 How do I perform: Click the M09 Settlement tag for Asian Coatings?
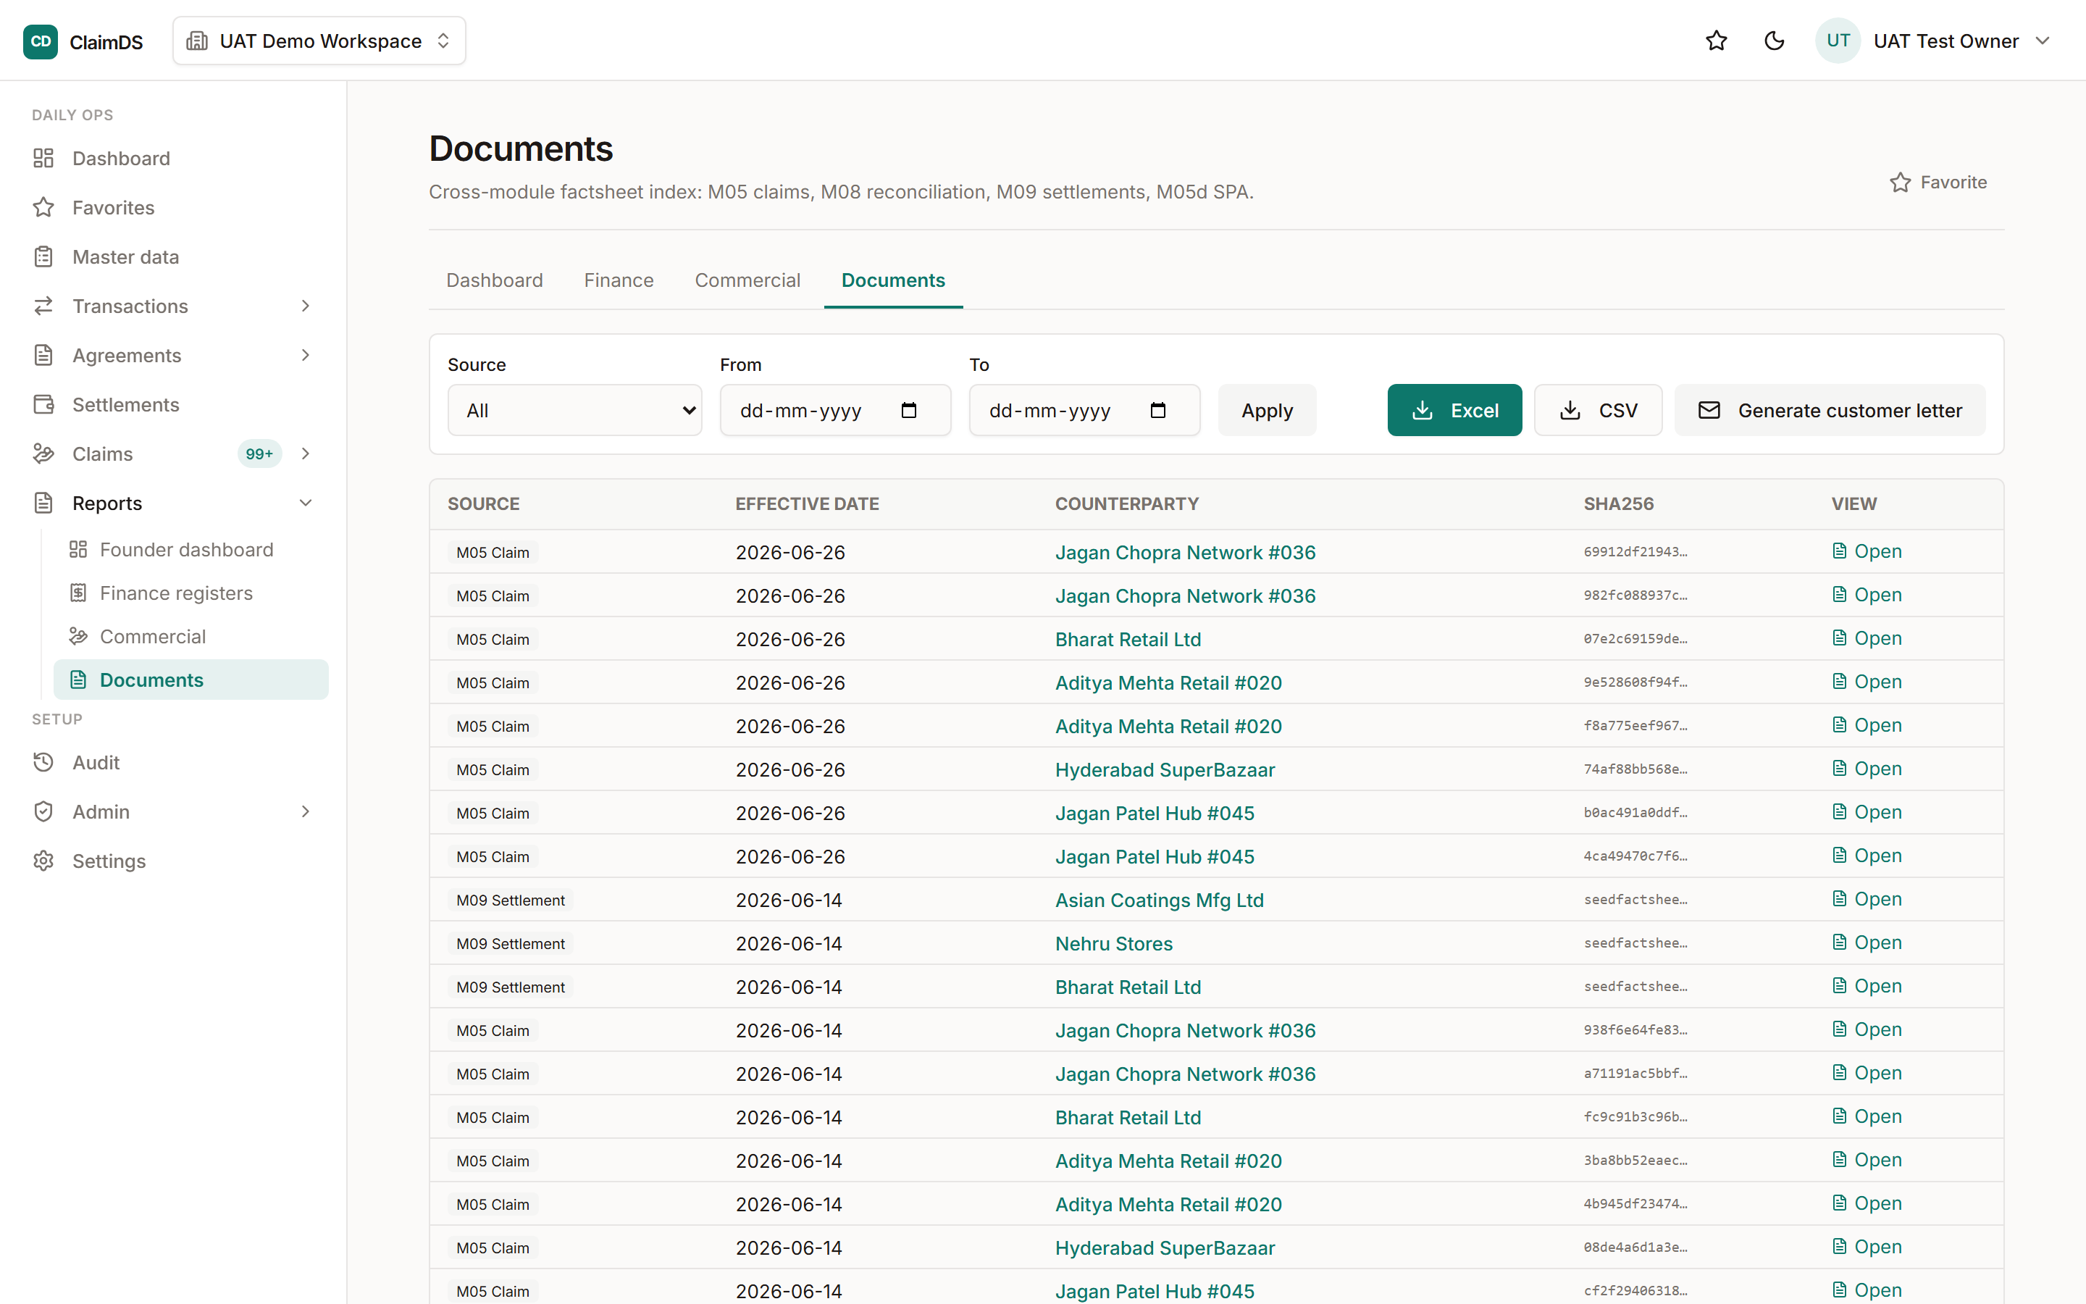coord(511,900)
